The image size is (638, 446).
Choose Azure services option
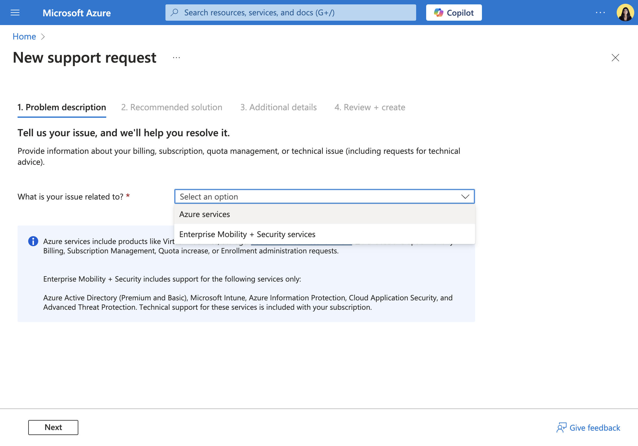point(324,214)
